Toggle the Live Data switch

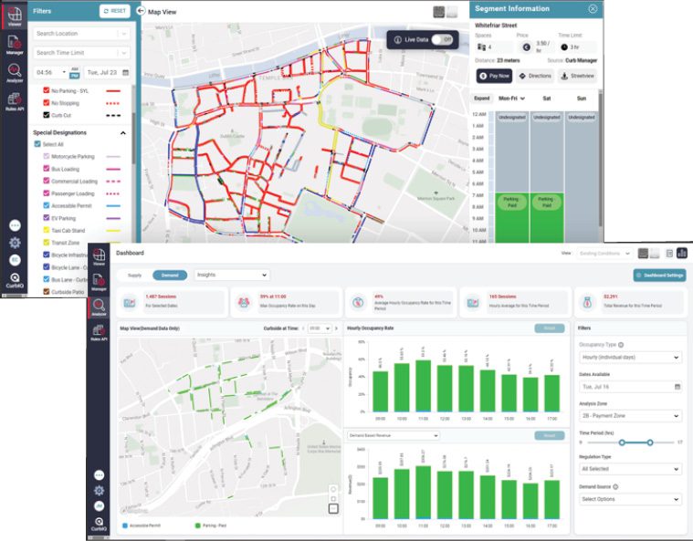[442, 39]
